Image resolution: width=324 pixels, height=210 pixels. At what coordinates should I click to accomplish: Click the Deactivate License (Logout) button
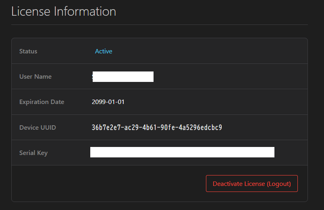[x=251, y=183]
